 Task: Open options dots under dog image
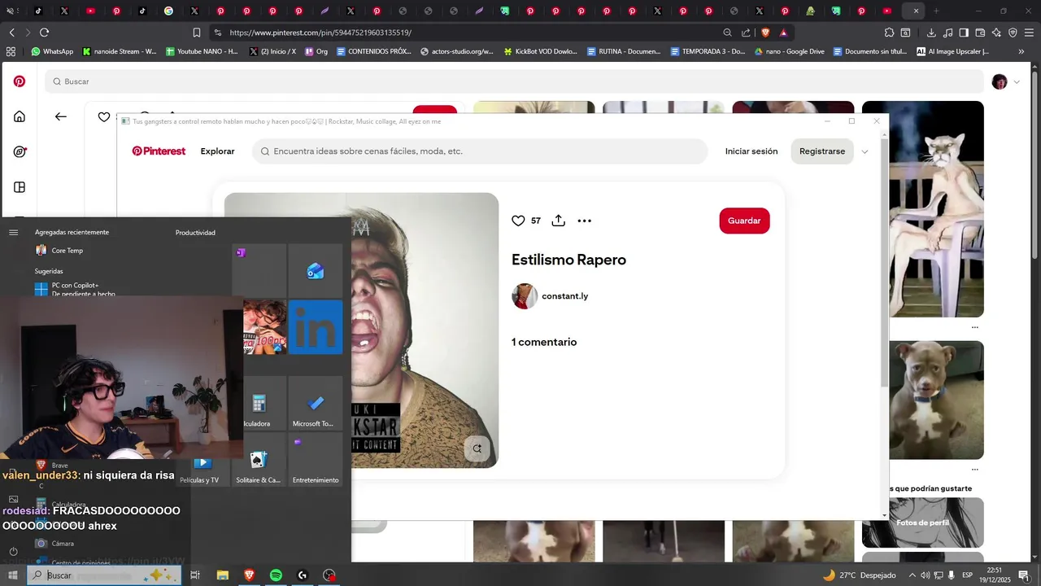(x=974, y=470)
